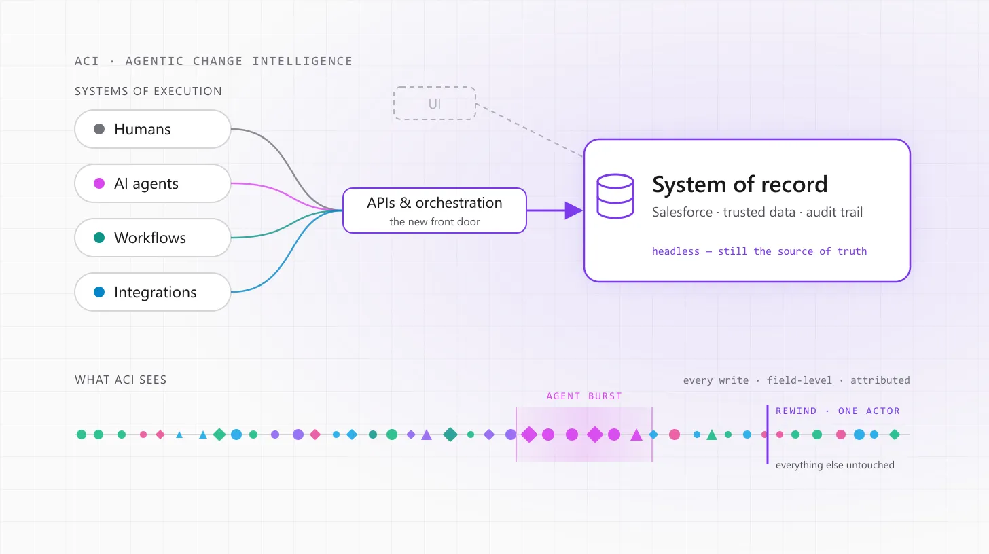Click the teal dot in the Workflows pill
Screen dimensions: 989x554
(99, 238)
